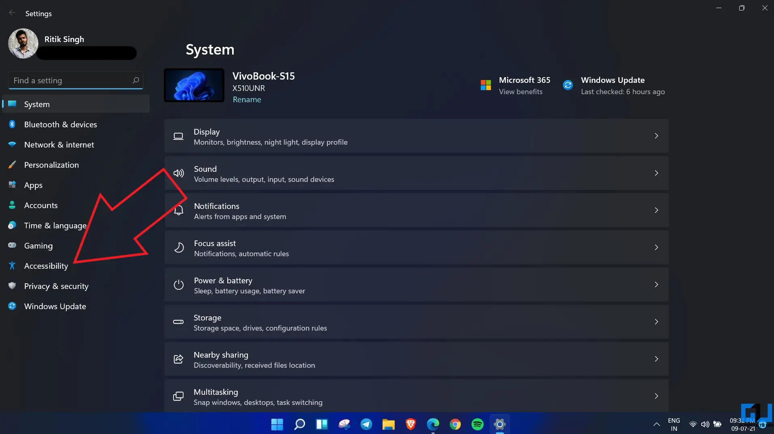Open File Explorer from the taskbar
The width and height of the screenshot is (774, 434).
[x=389, y=424]
